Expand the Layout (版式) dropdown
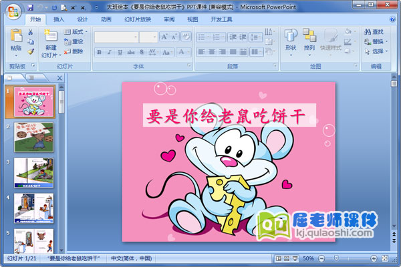The height and width of the screenshot is (267, 401). [x=78, y=31]
